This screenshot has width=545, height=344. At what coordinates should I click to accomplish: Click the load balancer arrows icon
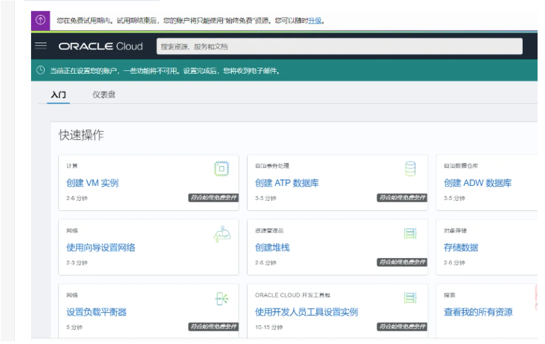click(221, 298)
